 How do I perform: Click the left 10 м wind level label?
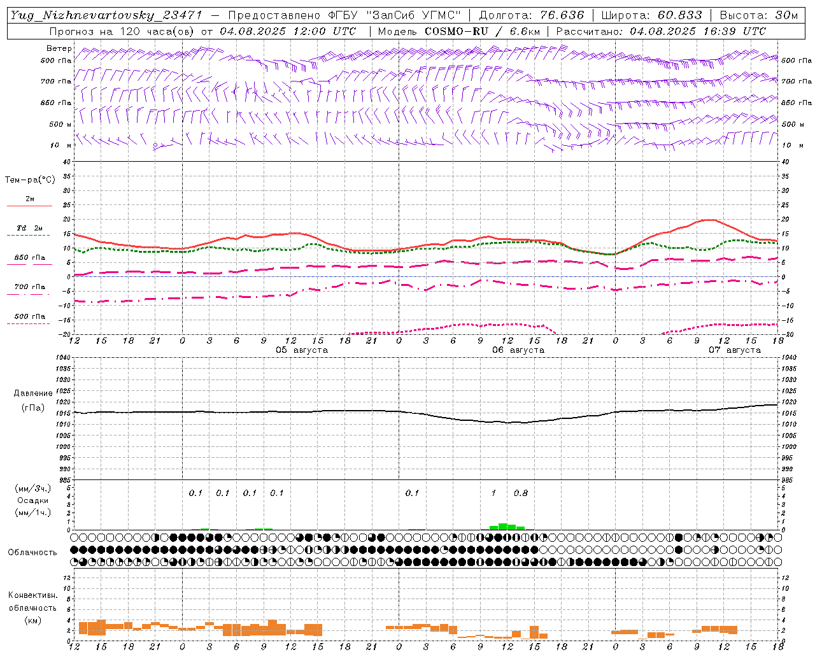61,145
